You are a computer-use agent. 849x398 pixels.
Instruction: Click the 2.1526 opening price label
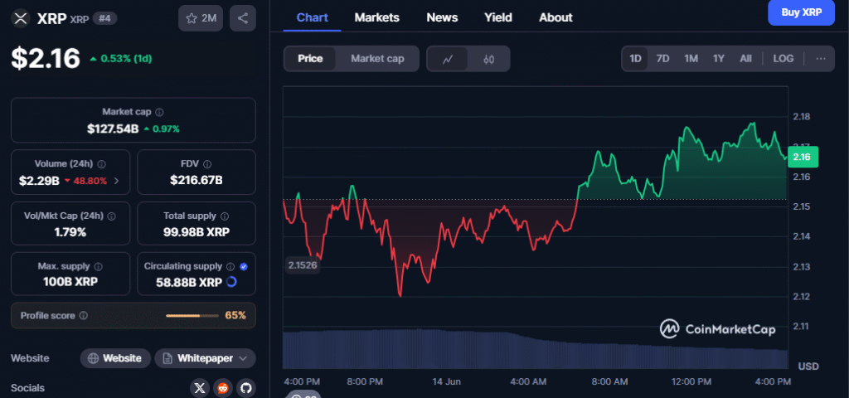point(303,266)
